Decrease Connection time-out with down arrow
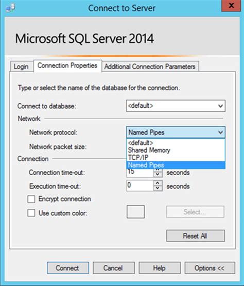Screen dimensions: 244x286 point(158,174)
